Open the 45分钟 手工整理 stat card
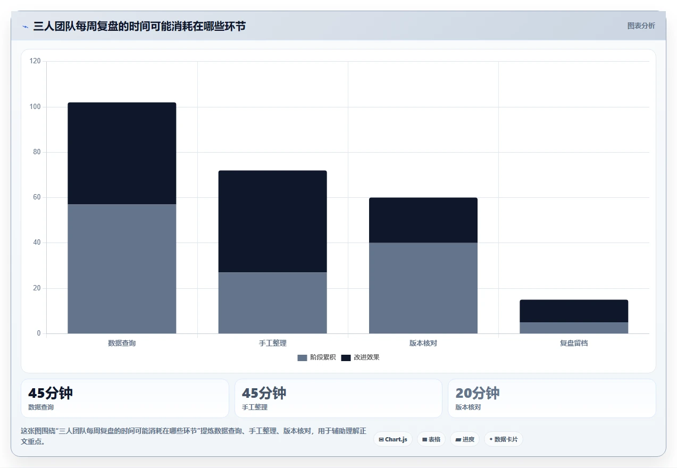The width and height of the screenshot is (677, 468). [338, 398]
